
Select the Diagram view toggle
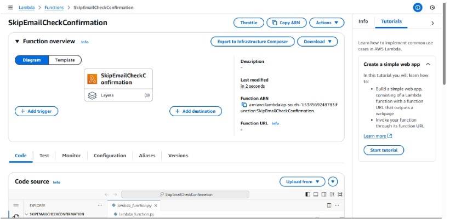(32, 60)
